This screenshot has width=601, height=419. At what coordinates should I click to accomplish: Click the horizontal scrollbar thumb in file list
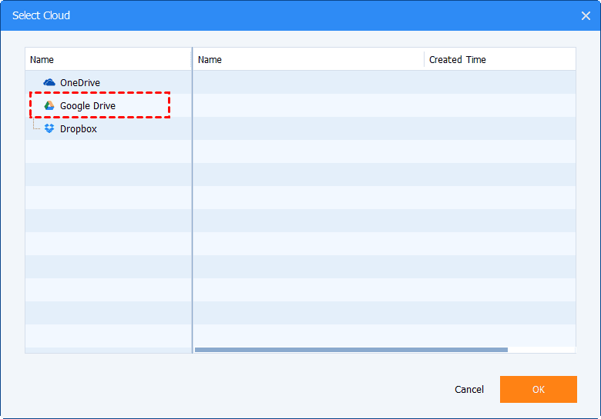click(x=351, y=350)
